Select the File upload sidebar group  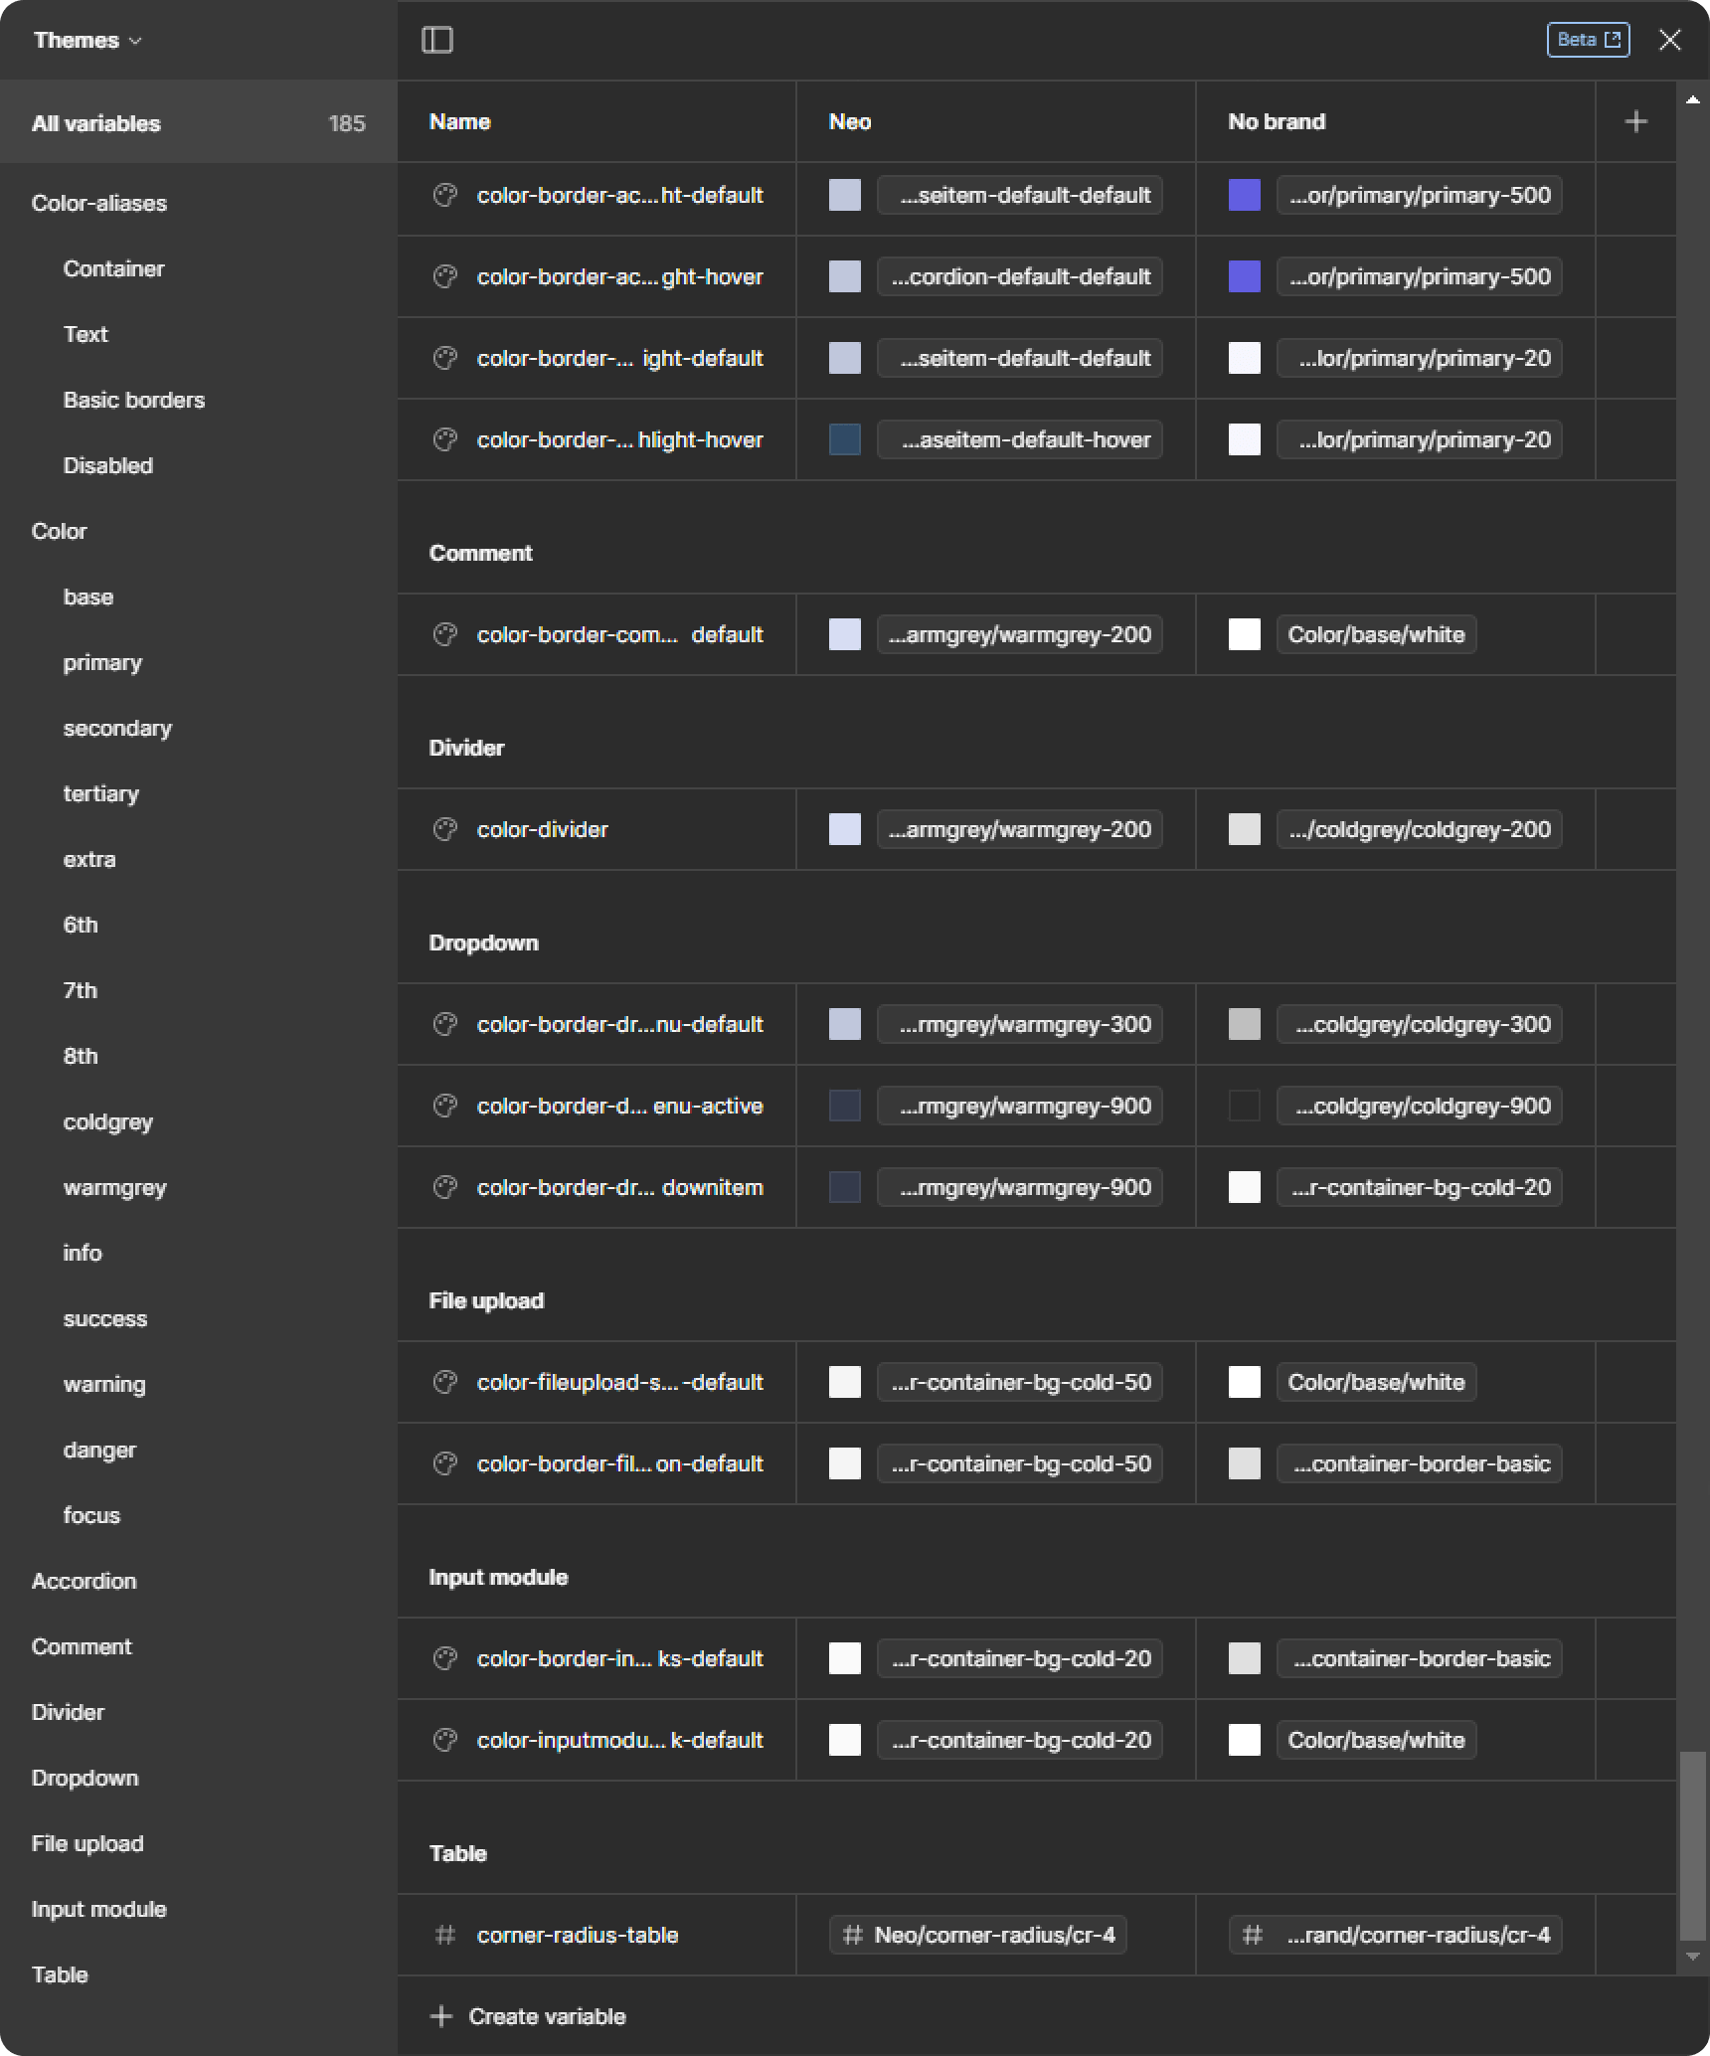pyautogui.click(x=87, y=1843)
